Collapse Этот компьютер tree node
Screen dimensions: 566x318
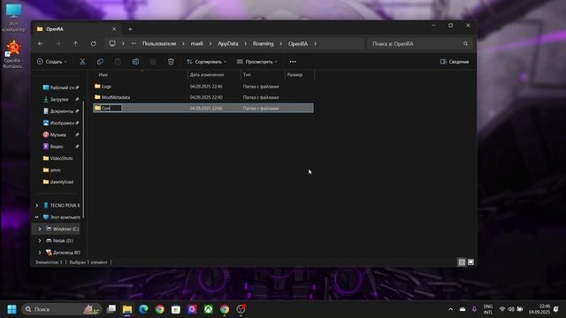coord(37,217)
